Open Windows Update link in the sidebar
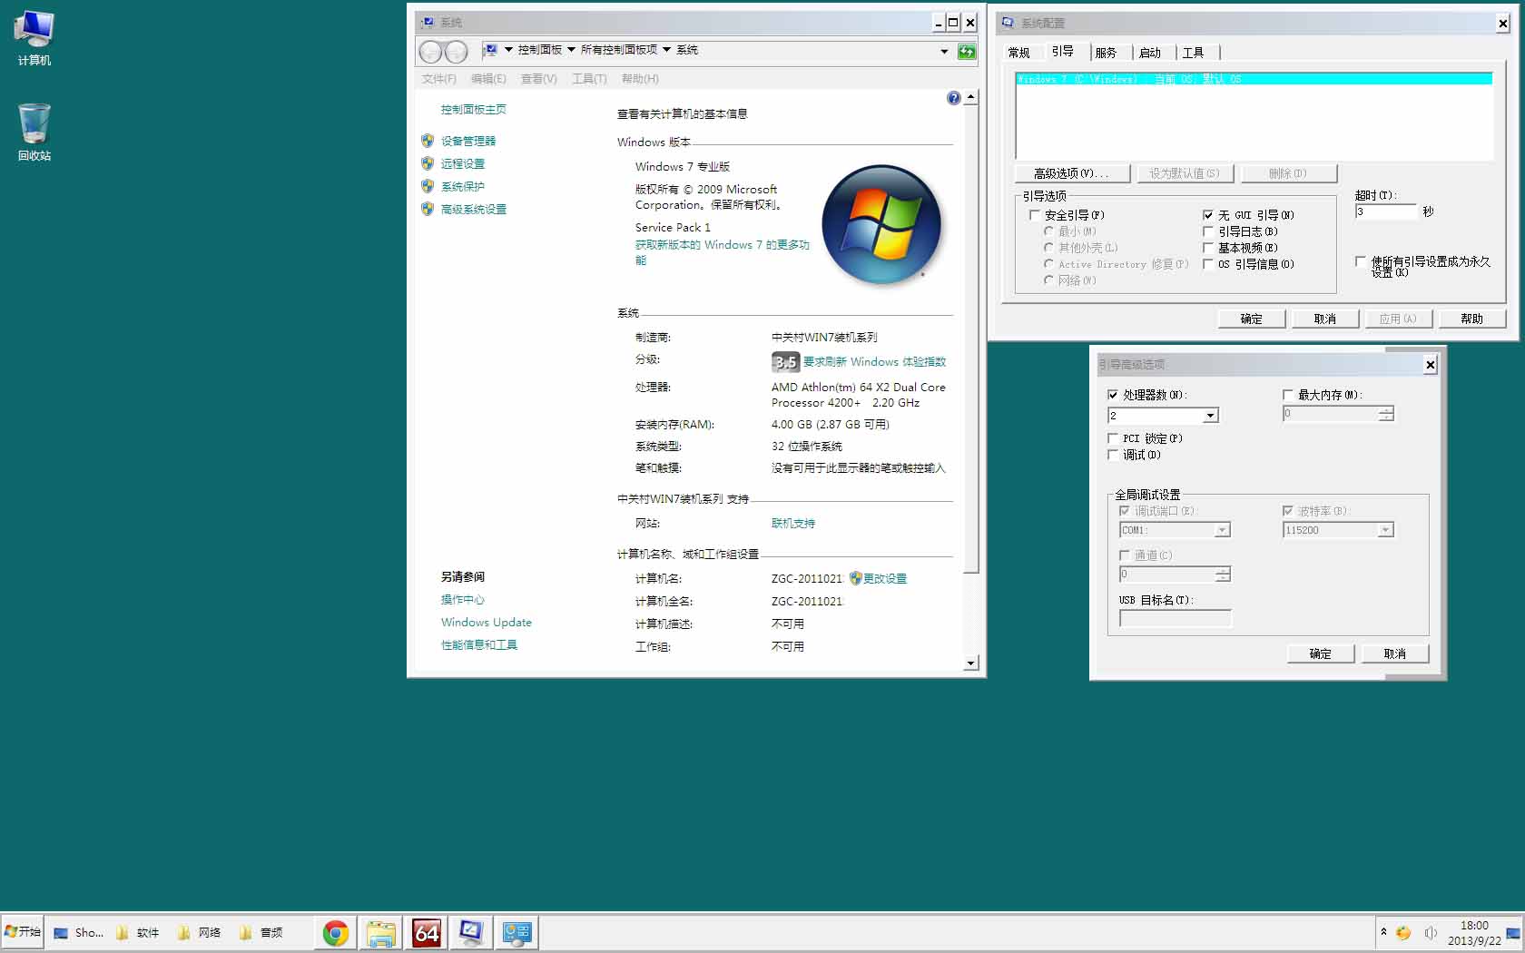Viewport: 1525px width, 953px height. coord(487,622)
